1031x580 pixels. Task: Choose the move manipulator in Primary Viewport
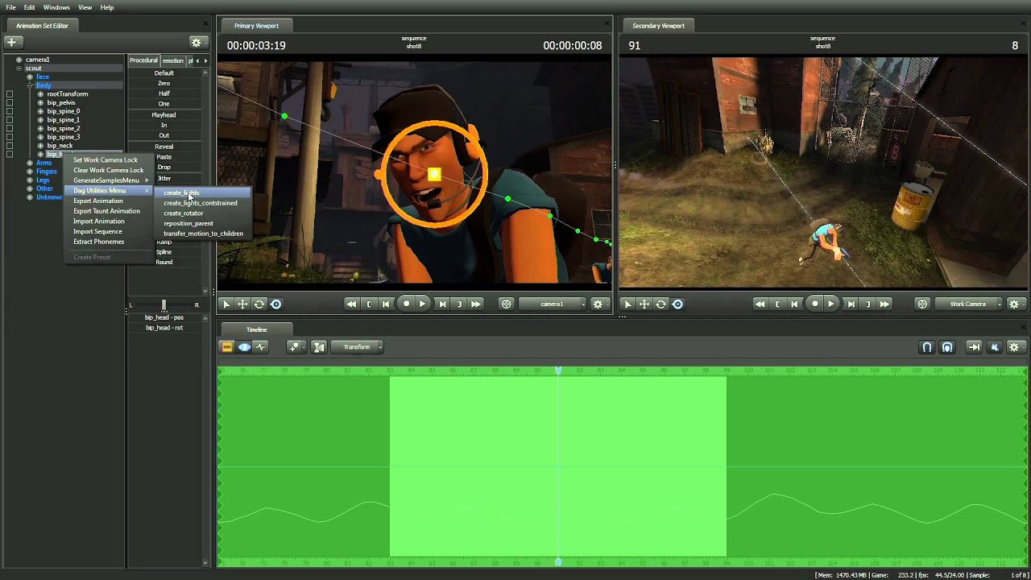242,304
